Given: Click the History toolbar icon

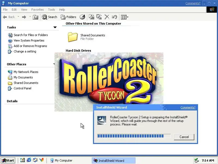Looking at the screenshot, I should coord(82,17).
